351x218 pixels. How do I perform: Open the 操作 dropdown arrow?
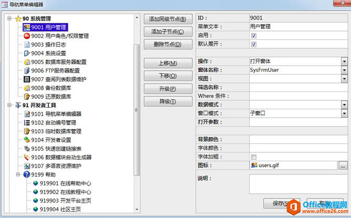pyautogui.click(x=344, y=61)
